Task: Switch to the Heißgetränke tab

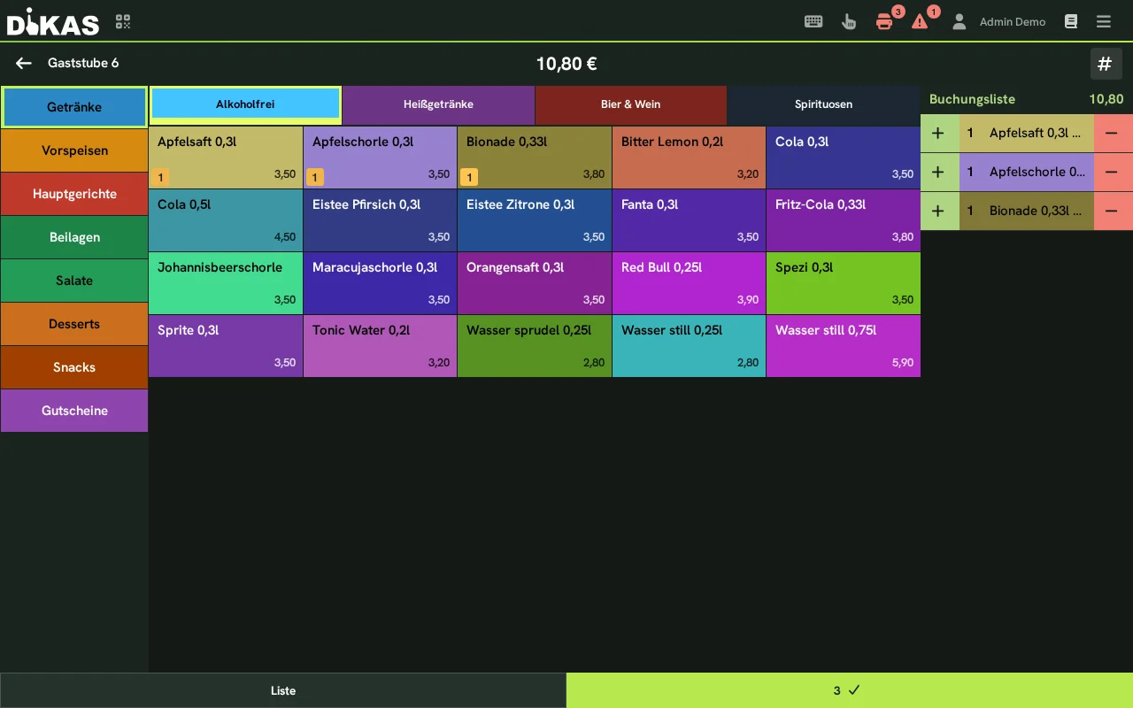Action: tap(438, 104)
